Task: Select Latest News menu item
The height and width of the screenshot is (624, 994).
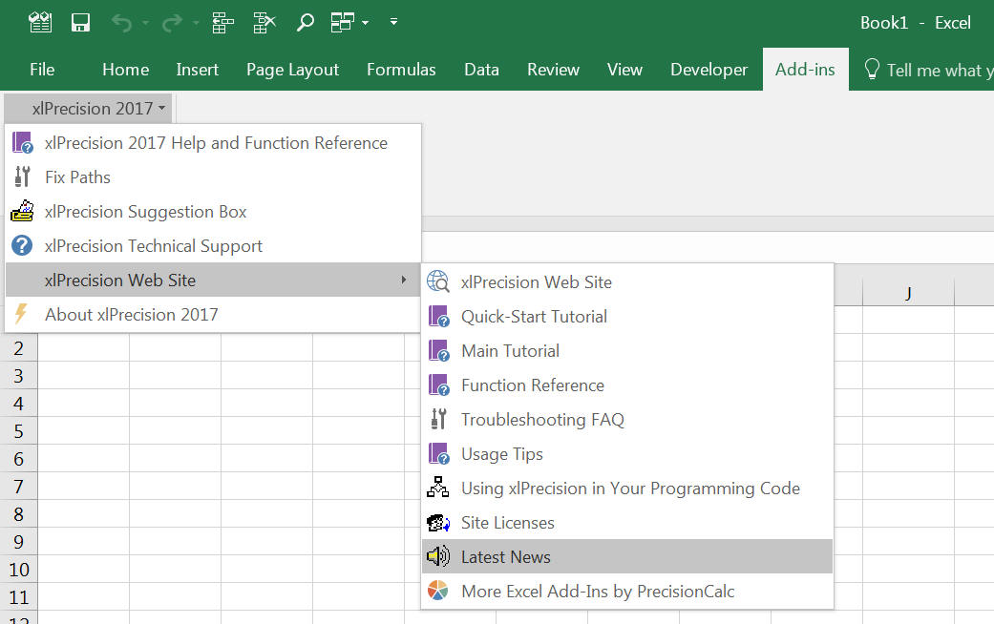Action: click(627, 556)
